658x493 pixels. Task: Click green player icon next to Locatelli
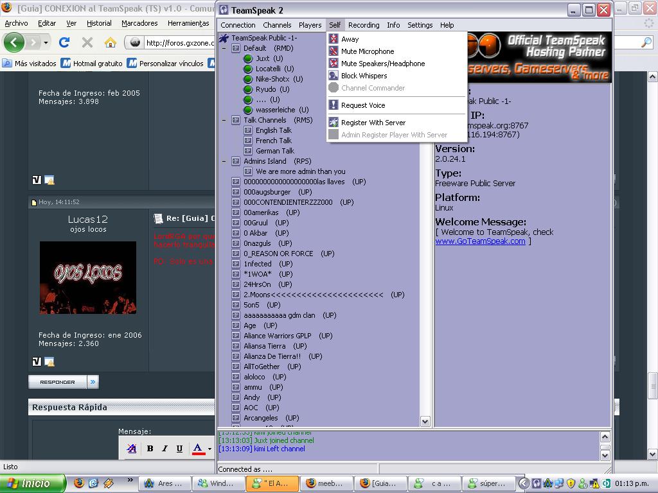[248, 69]
